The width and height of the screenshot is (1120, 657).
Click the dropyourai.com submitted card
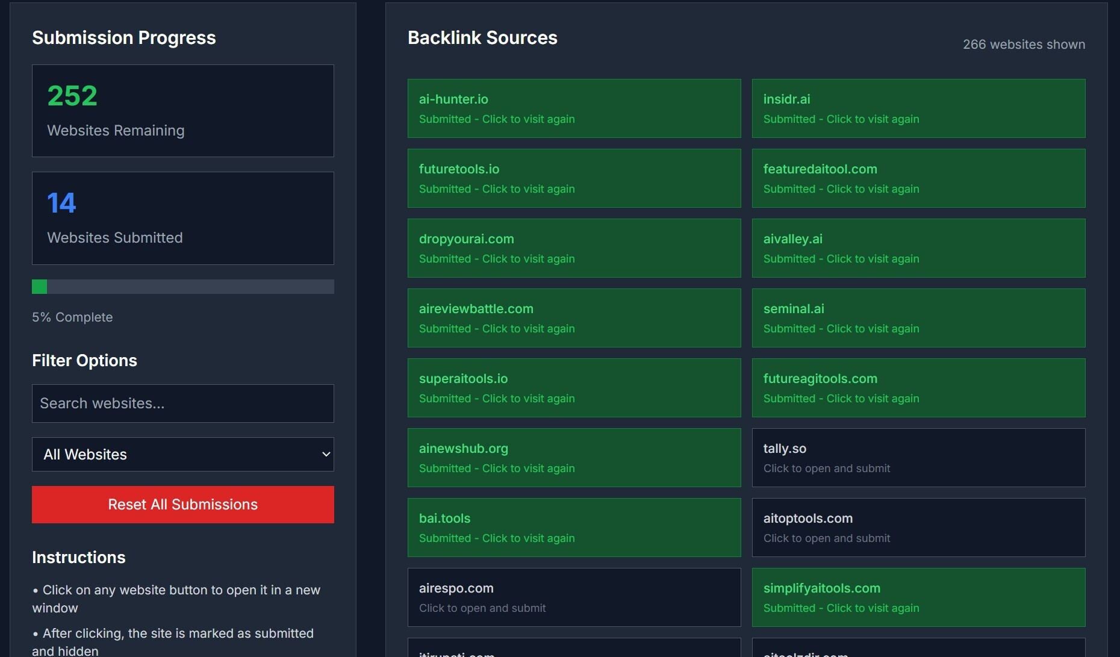574,248
